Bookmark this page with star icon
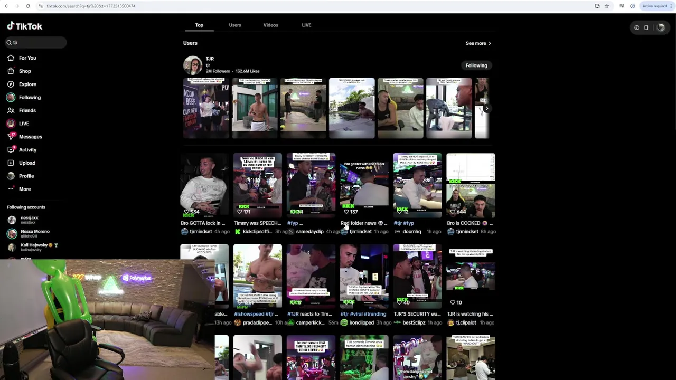The height and width of the screenshot is (380, 676). pos(607,6)
